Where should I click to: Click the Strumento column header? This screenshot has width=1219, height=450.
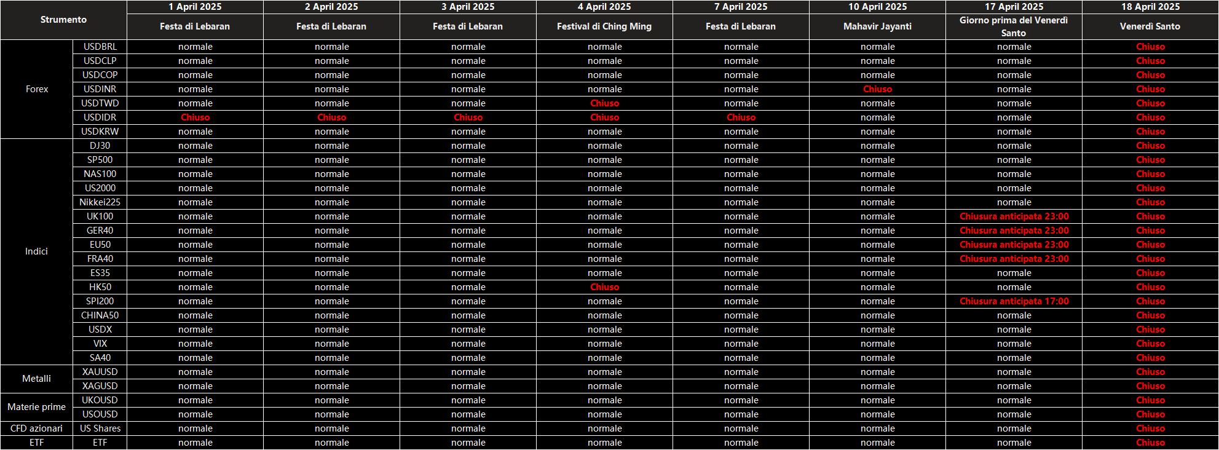[x=63, y=20]
